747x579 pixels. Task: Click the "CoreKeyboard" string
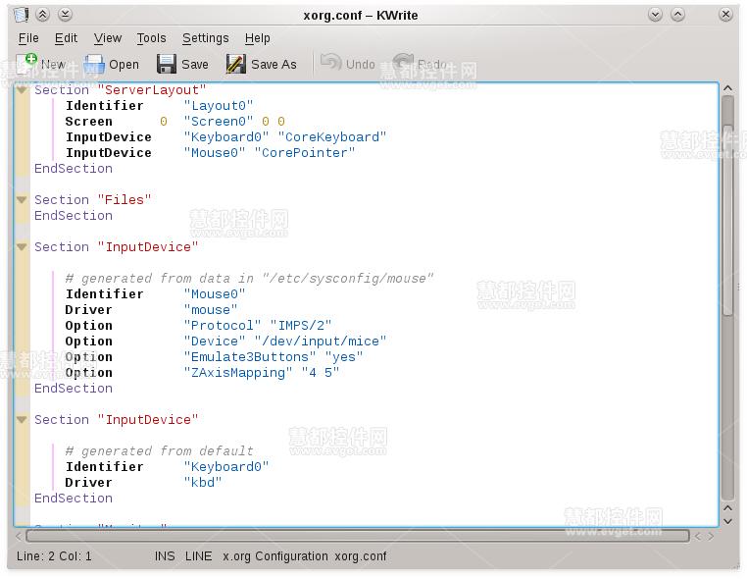coord(332,137)
